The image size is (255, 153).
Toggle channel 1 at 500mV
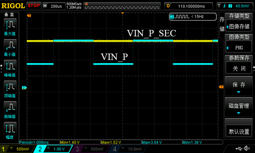[17, 149]
